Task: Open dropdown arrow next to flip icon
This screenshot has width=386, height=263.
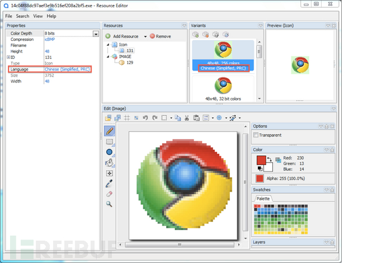Action: [213, 118]
